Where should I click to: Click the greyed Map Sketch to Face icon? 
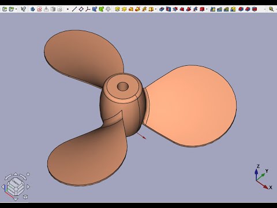pos(53,9)
